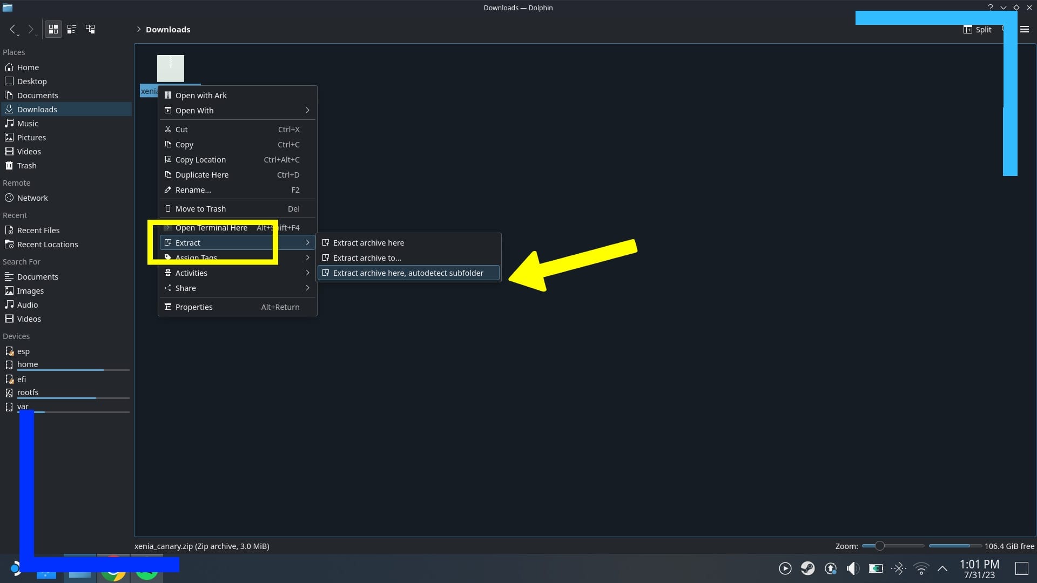Open the Trash from the Places panel

pyautogui.click(x=26, y=165)
